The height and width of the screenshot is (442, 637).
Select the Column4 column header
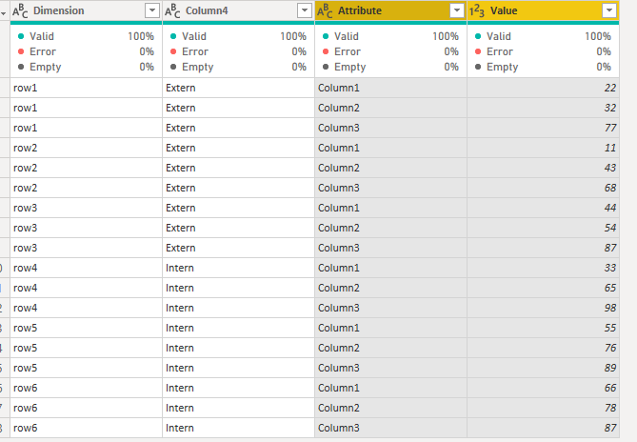coord(238,10)
